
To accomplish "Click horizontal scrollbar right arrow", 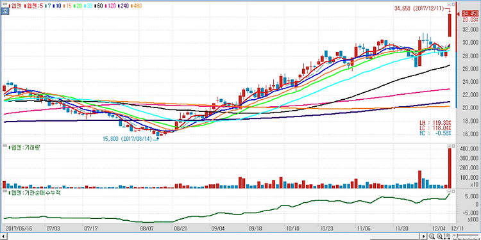I will 424,236.
